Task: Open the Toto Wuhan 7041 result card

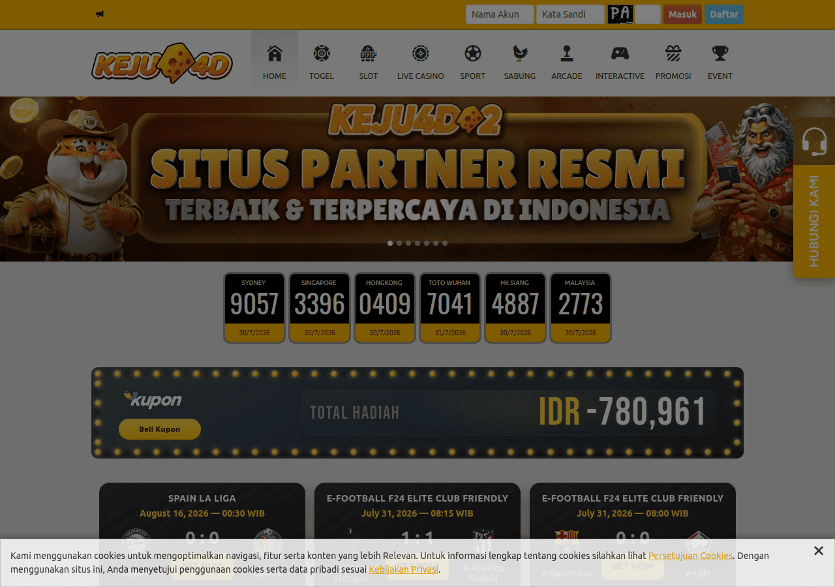Action: coord(450,308)
